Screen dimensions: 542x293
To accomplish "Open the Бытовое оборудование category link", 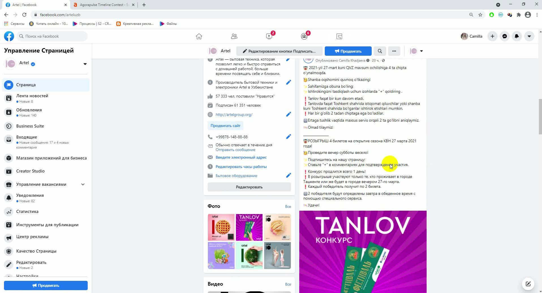I will [x=236, y=176].
